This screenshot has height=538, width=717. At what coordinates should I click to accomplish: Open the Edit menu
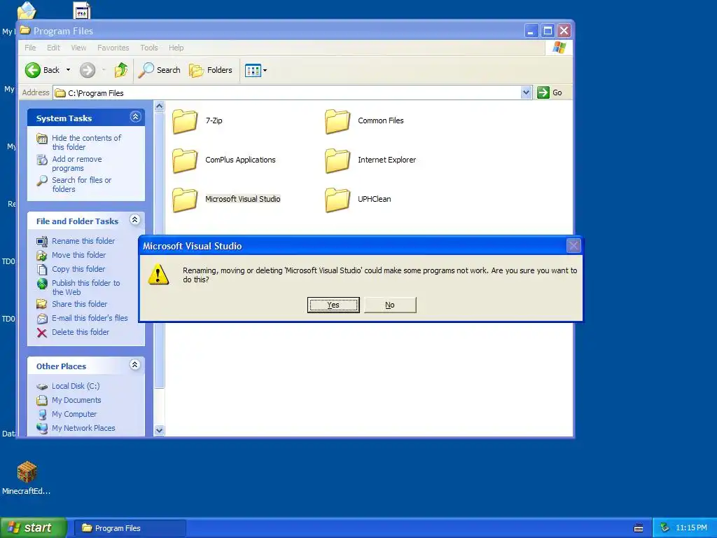(x=53, y=48)
